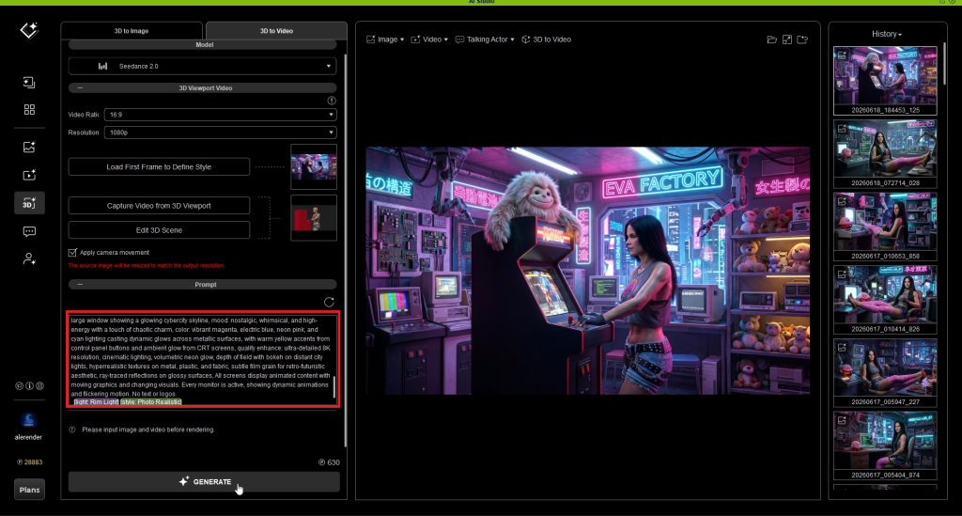The image size is (962, 516).
Task: Open the Talking Actor dropdown menu
Action: 485,39
